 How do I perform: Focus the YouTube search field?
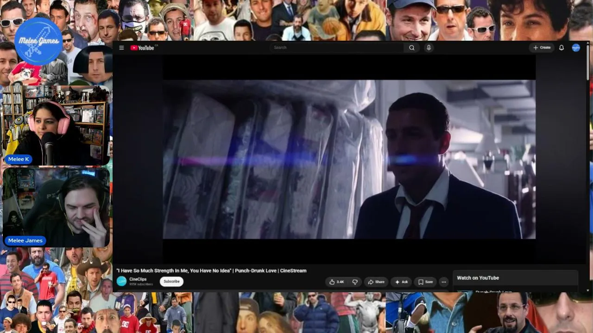tap(337, 48)
